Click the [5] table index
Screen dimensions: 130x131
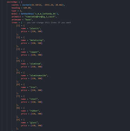(18, 73)
